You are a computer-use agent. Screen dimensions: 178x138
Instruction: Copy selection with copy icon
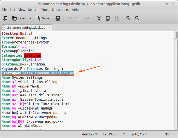coord(108,18)
